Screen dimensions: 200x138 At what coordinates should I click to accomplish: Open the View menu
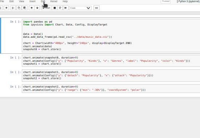(21, 1)
